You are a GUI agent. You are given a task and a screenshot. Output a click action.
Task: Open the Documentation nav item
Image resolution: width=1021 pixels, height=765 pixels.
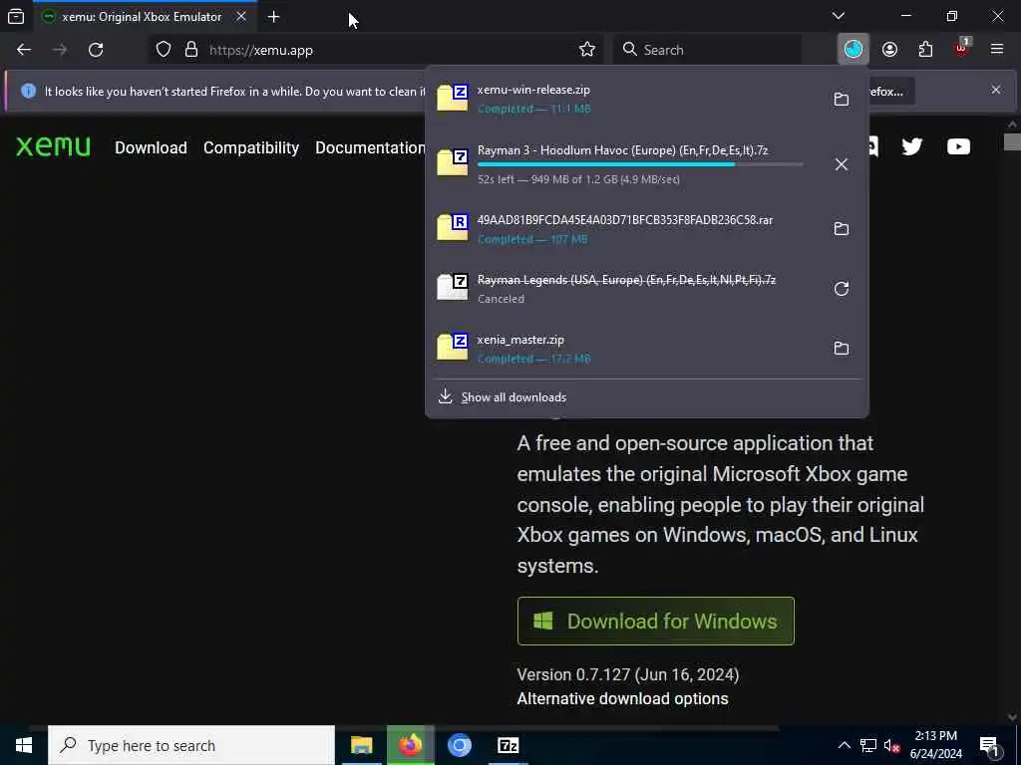tap(370, 147)
